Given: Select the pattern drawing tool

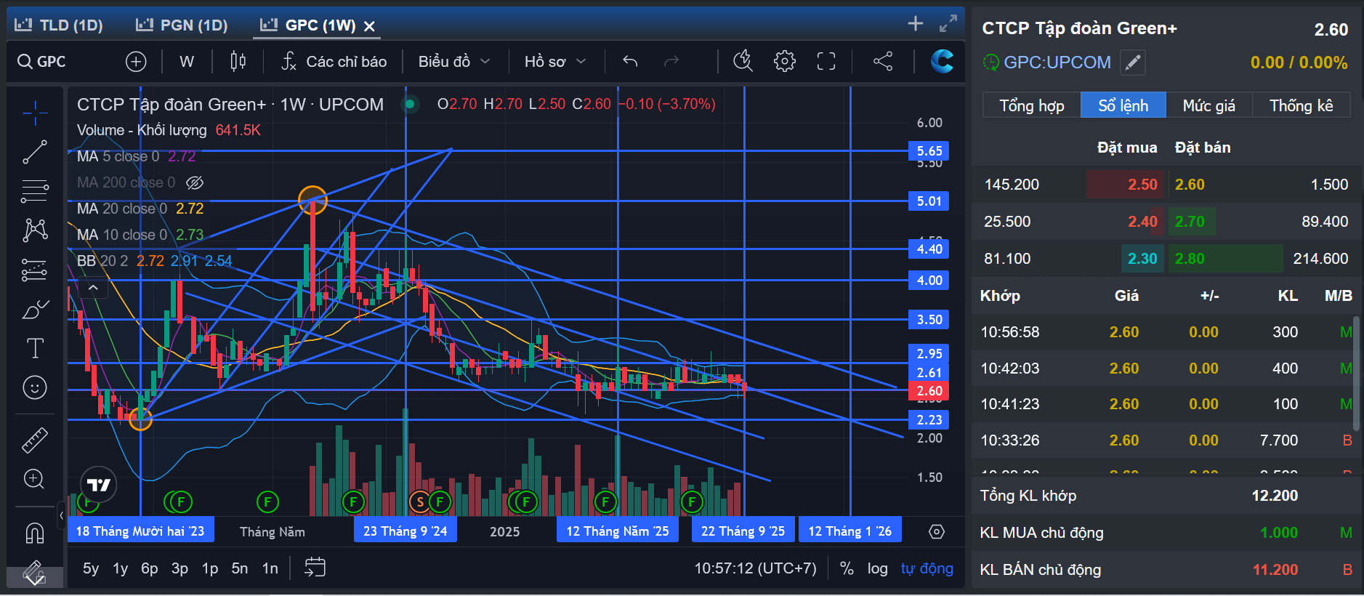Looking at the screenshot, I should coord(35,230).
